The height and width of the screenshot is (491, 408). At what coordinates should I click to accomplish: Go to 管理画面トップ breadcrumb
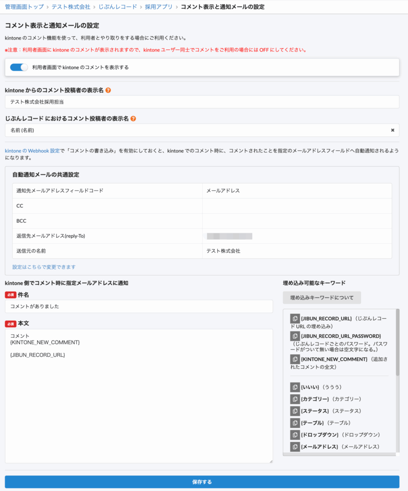coord(24,7)
